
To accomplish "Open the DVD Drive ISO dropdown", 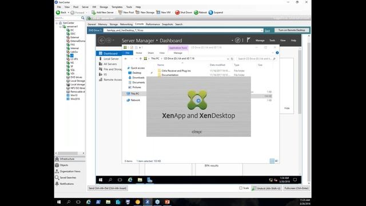I will click(x=261, y=30).
